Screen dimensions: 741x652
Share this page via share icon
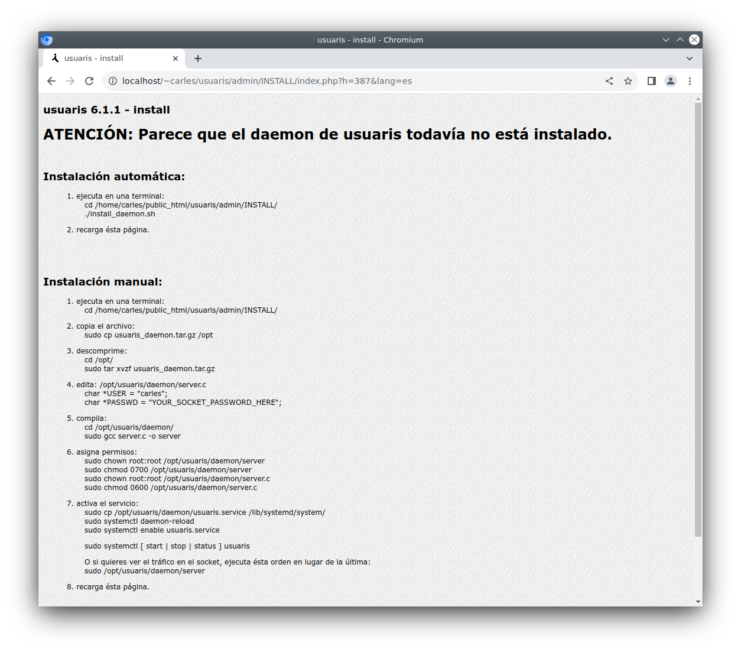609,81
